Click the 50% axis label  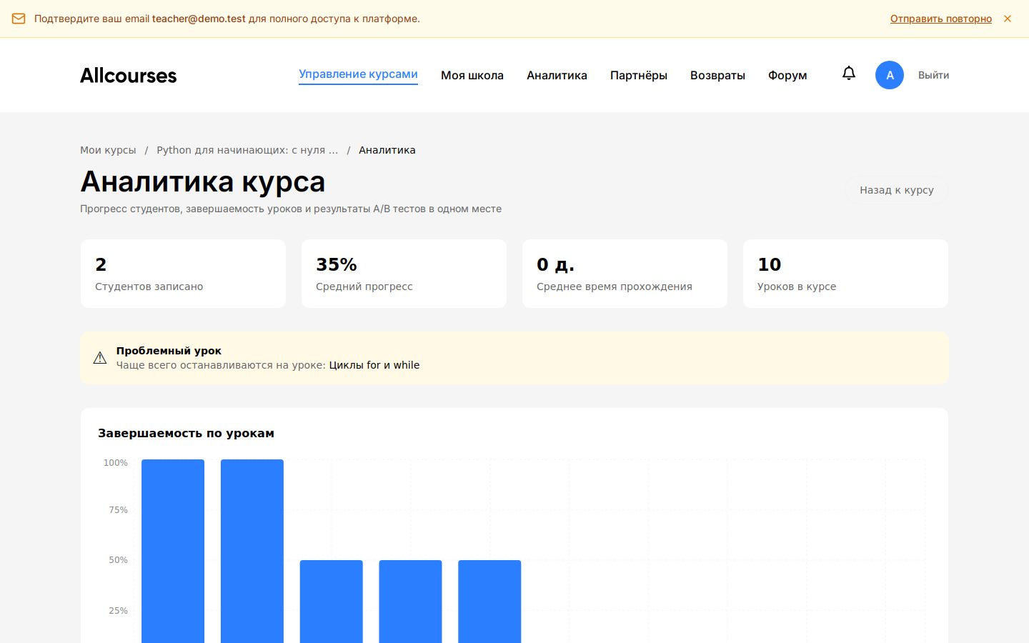point(118,560)
